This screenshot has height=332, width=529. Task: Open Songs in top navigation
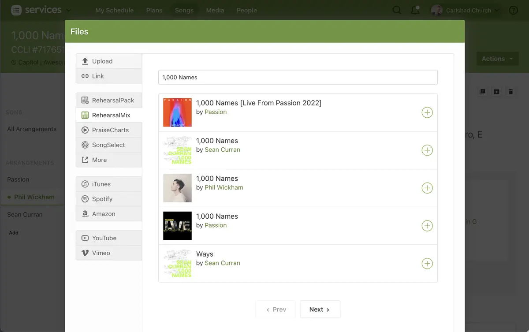click(x=184, y=10)
